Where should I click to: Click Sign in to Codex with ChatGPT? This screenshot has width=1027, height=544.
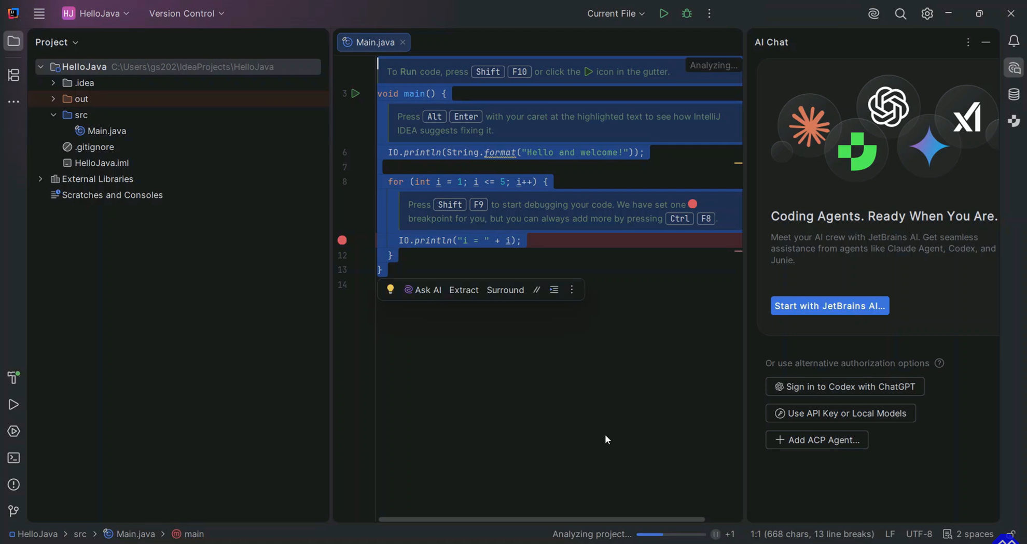(844, 386)
